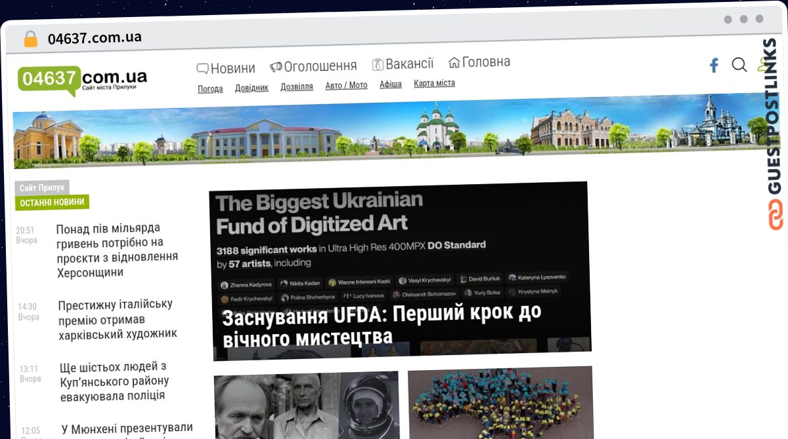Open the Авто / Мото link

coord(346,85)
